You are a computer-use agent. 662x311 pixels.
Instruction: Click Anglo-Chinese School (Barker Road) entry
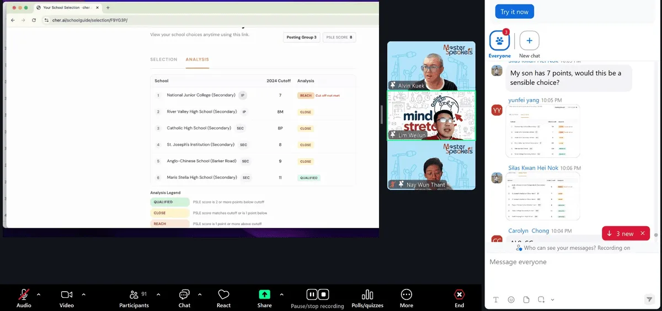(x=201, y=161)
